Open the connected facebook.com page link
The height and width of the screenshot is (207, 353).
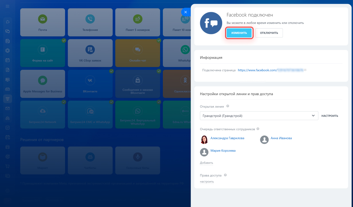(271, 70)
